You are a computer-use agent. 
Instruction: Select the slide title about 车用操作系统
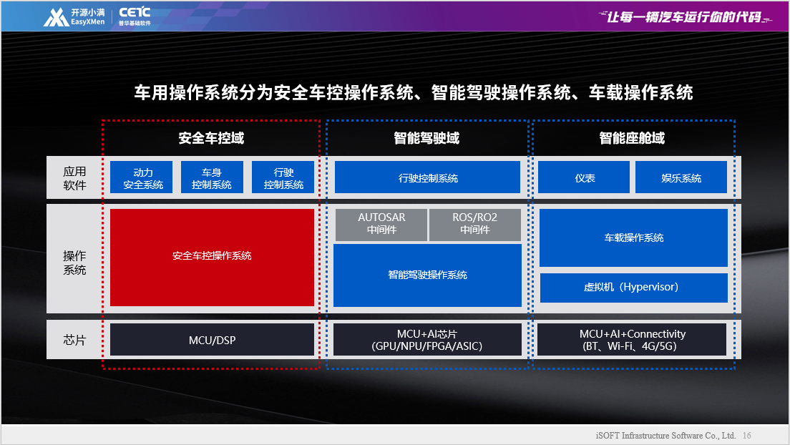(413, 92)
